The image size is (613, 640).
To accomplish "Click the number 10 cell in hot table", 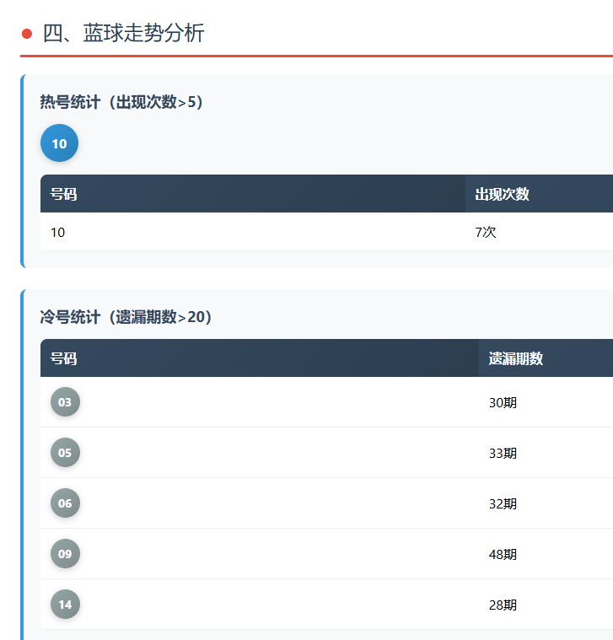I will tap(57, 232).
